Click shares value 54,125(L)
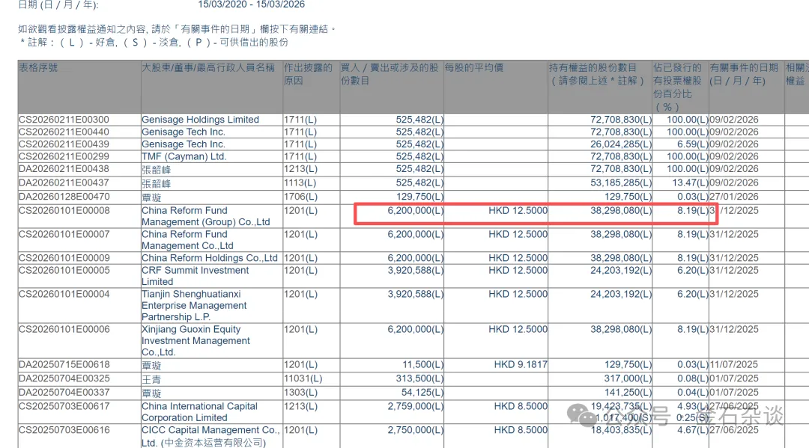This screenshot has height=448, width=809. (422, 393)
